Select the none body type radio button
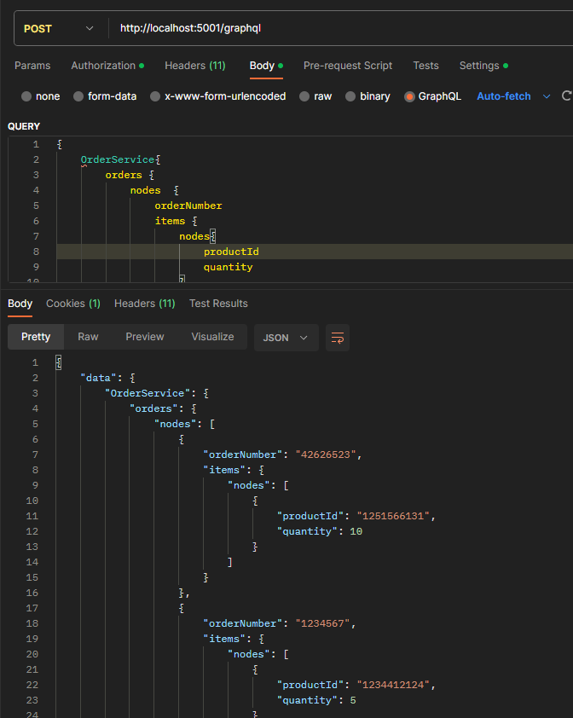The height and width of the screenshot is (718, 573). [x=26, y=96]
